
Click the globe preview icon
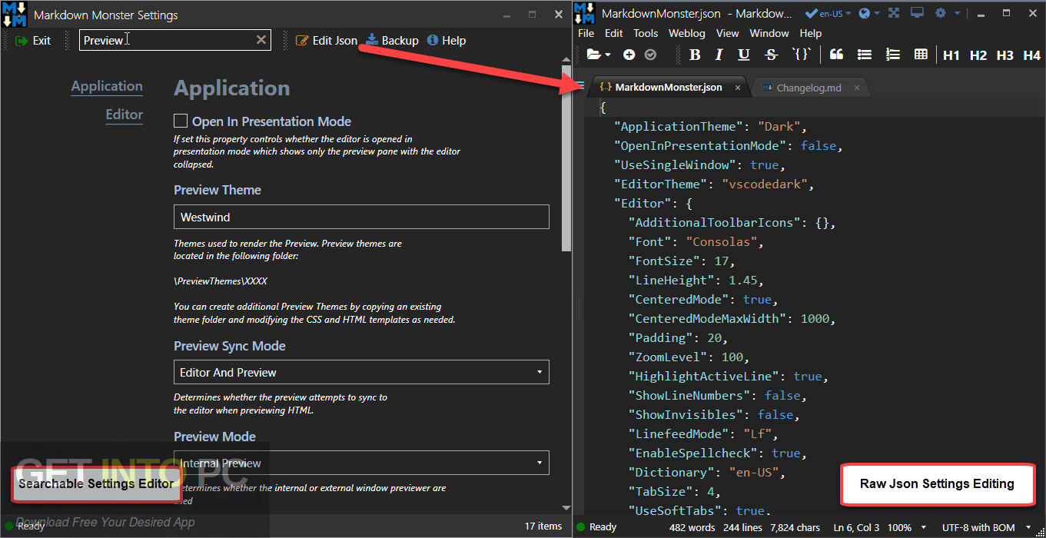[x=865, y=13]
